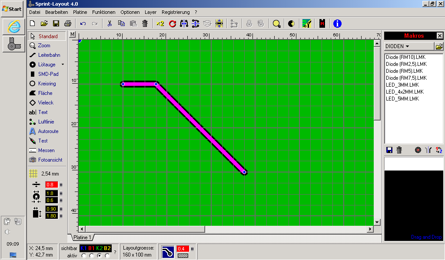
Task: Expand the Lötauge shape dropdown arrow
Action: point(63,65)
